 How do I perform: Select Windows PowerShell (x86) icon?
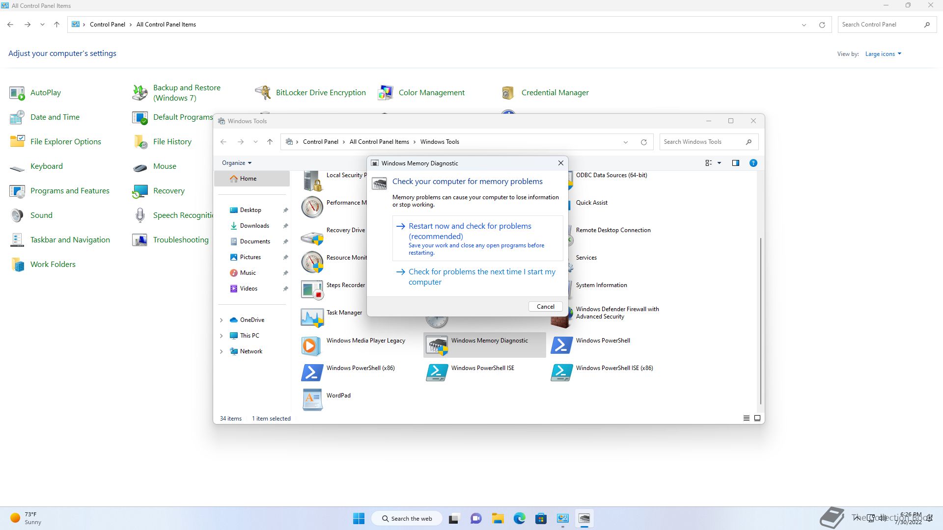312,373
